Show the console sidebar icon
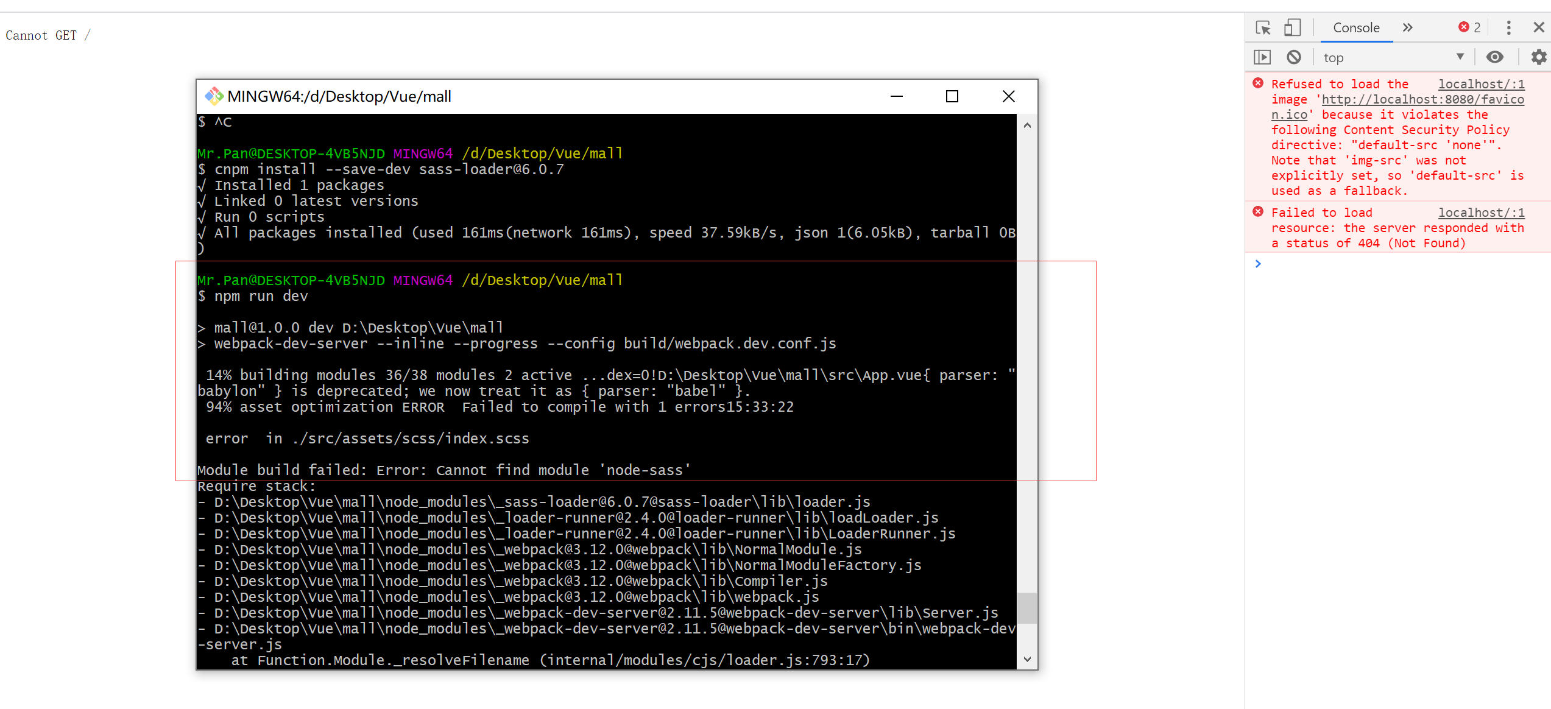The width and height of the screenshot is (1551, 709). click(1262, 57)
